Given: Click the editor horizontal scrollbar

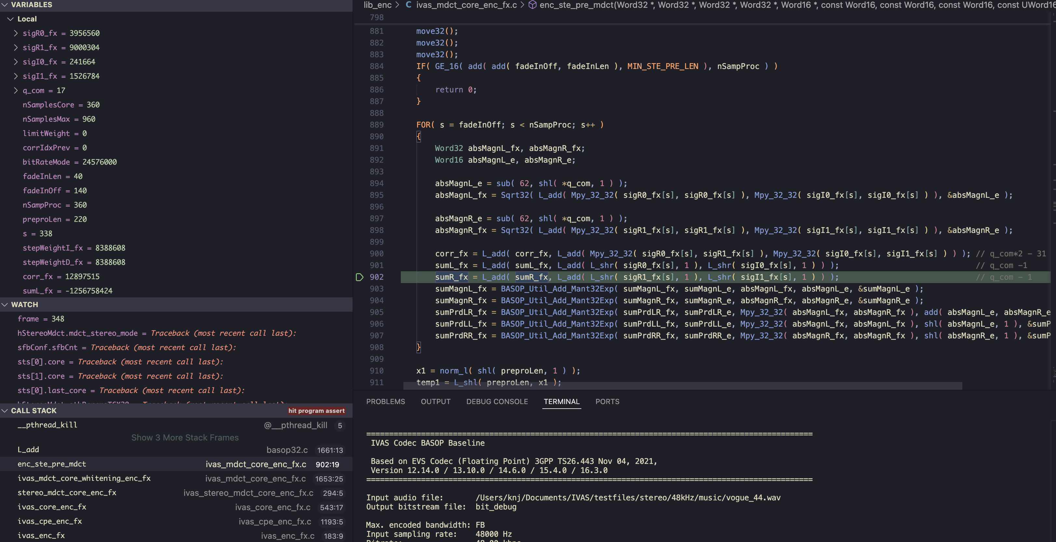Looking at the screenshot, I should pyautogui.click(x=682, y=386).
